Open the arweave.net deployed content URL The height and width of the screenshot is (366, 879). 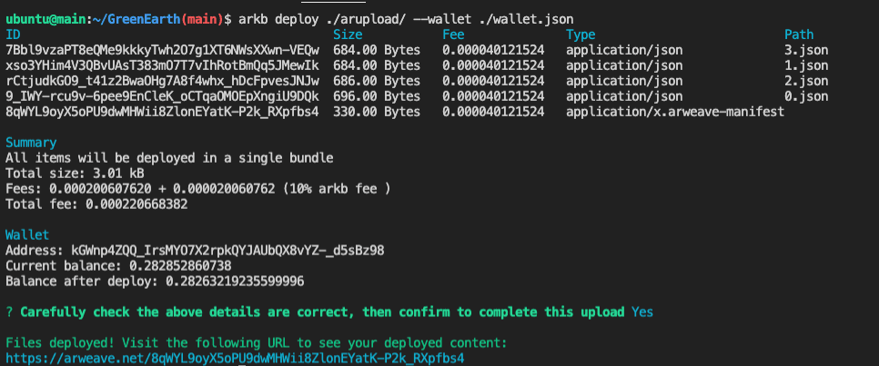(x=235, y=358)
